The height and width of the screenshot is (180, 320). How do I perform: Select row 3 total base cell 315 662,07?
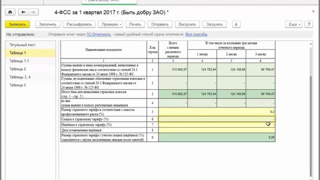173,94
